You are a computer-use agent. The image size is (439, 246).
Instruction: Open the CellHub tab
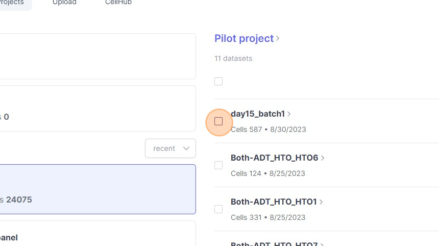click(118, 3)
